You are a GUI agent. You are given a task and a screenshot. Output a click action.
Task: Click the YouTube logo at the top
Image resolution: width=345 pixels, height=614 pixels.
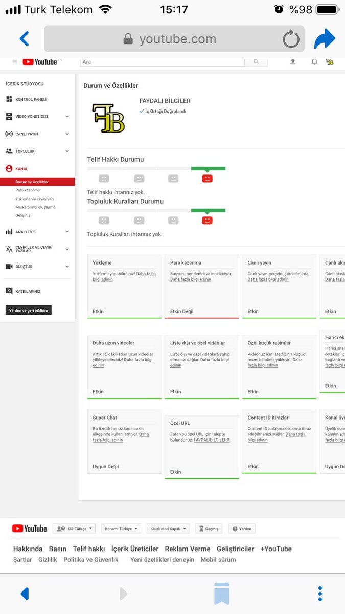point(40,62)
